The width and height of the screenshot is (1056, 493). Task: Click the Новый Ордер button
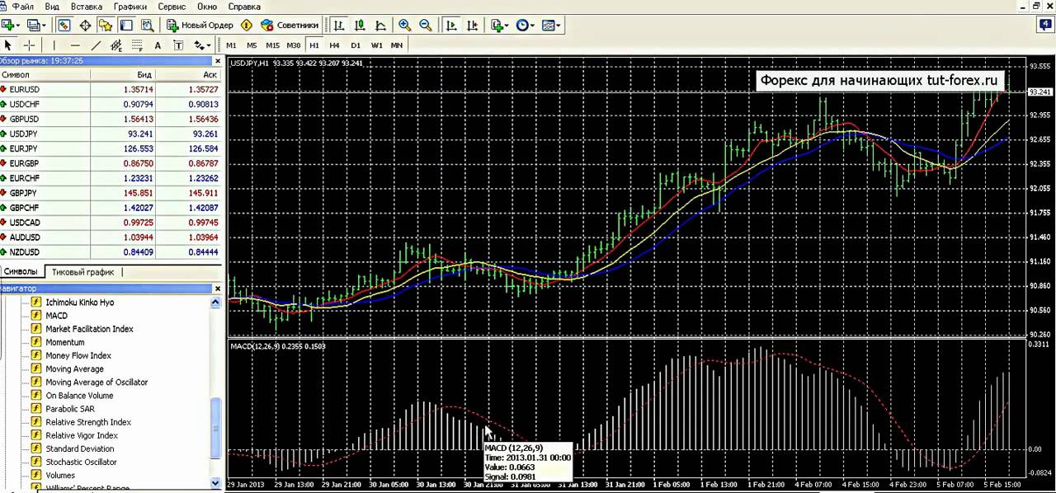click(x=198, y=25)
